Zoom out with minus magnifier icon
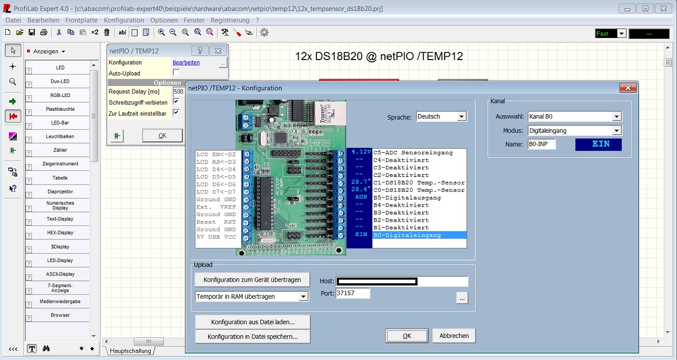 tap(173, 33)
